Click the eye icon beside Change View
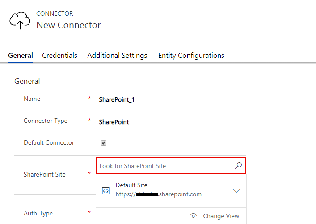This screenshot has height=224, width=316. tap(193, 216)
